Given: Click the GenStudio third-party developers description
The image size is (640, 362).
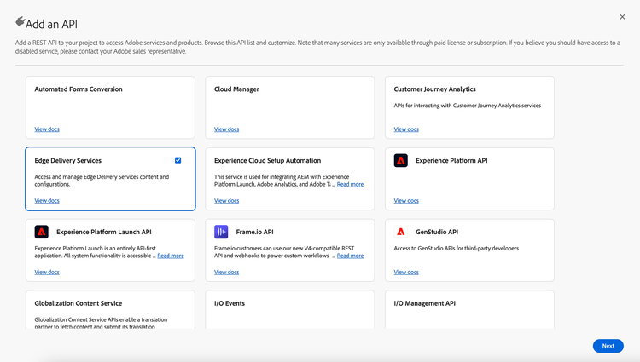Looking at the screenshot, I should point(457,248).
